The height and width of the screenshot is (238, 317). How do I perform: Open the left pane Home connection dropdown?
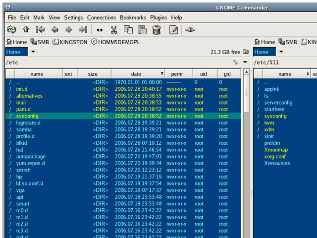[x=33, y=52]
